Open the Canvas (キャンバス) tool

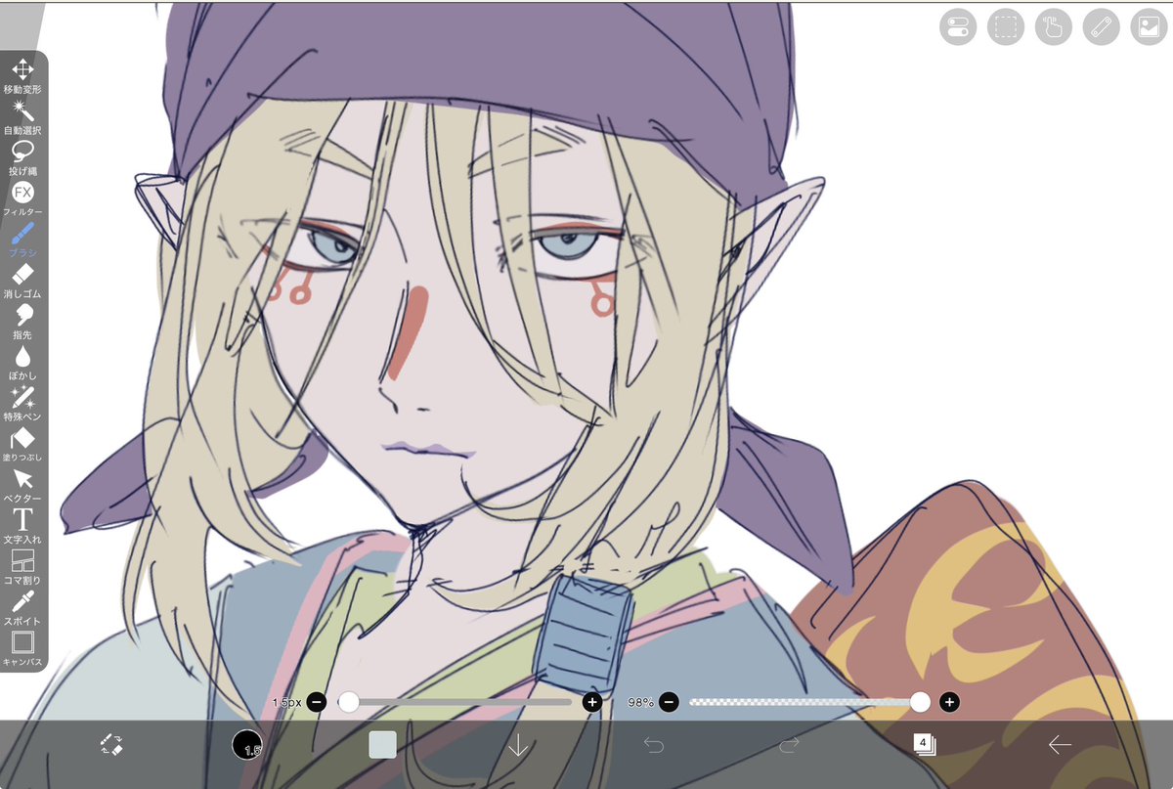pos(23,649)
